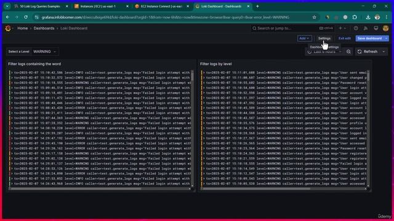Open Chrome profile avatar
Image resolution: width=394 pixels, height=221 pixels.
tap(377, 17)
